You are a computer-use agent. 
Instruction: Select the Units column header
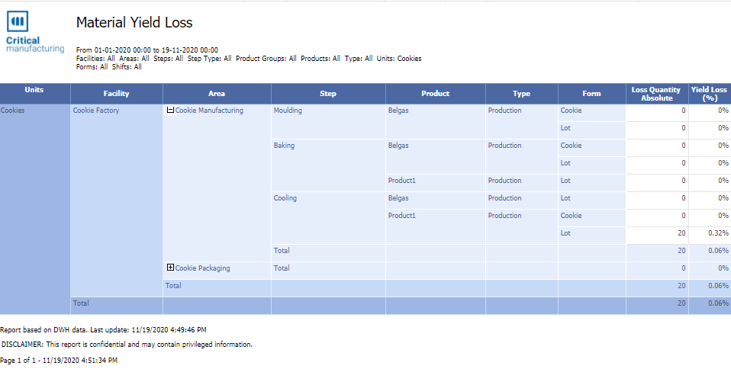[35, 94]
